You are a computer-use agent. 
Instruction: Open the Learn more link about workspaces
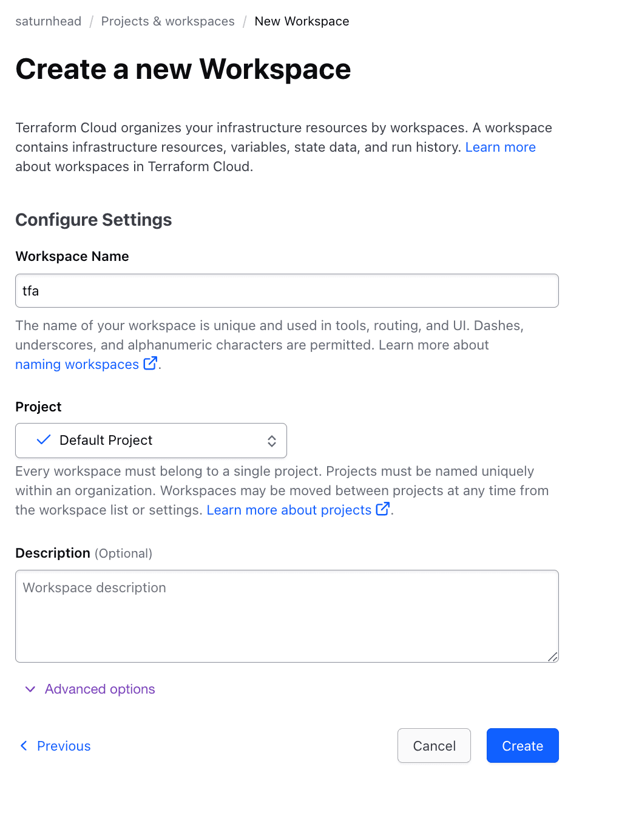point(500,147)
